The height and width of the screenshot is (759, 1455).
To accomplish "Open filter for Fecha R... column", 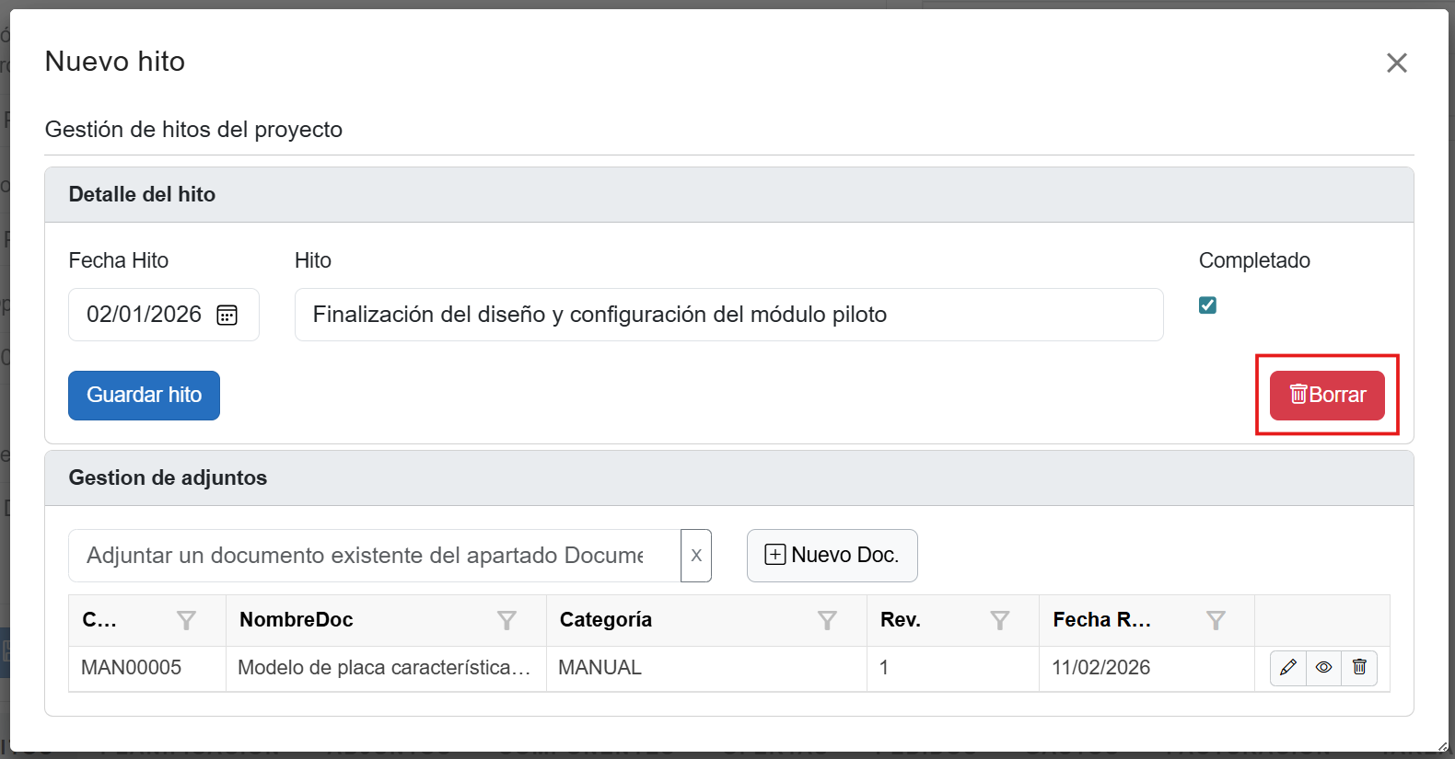I will pos(1216,621).
